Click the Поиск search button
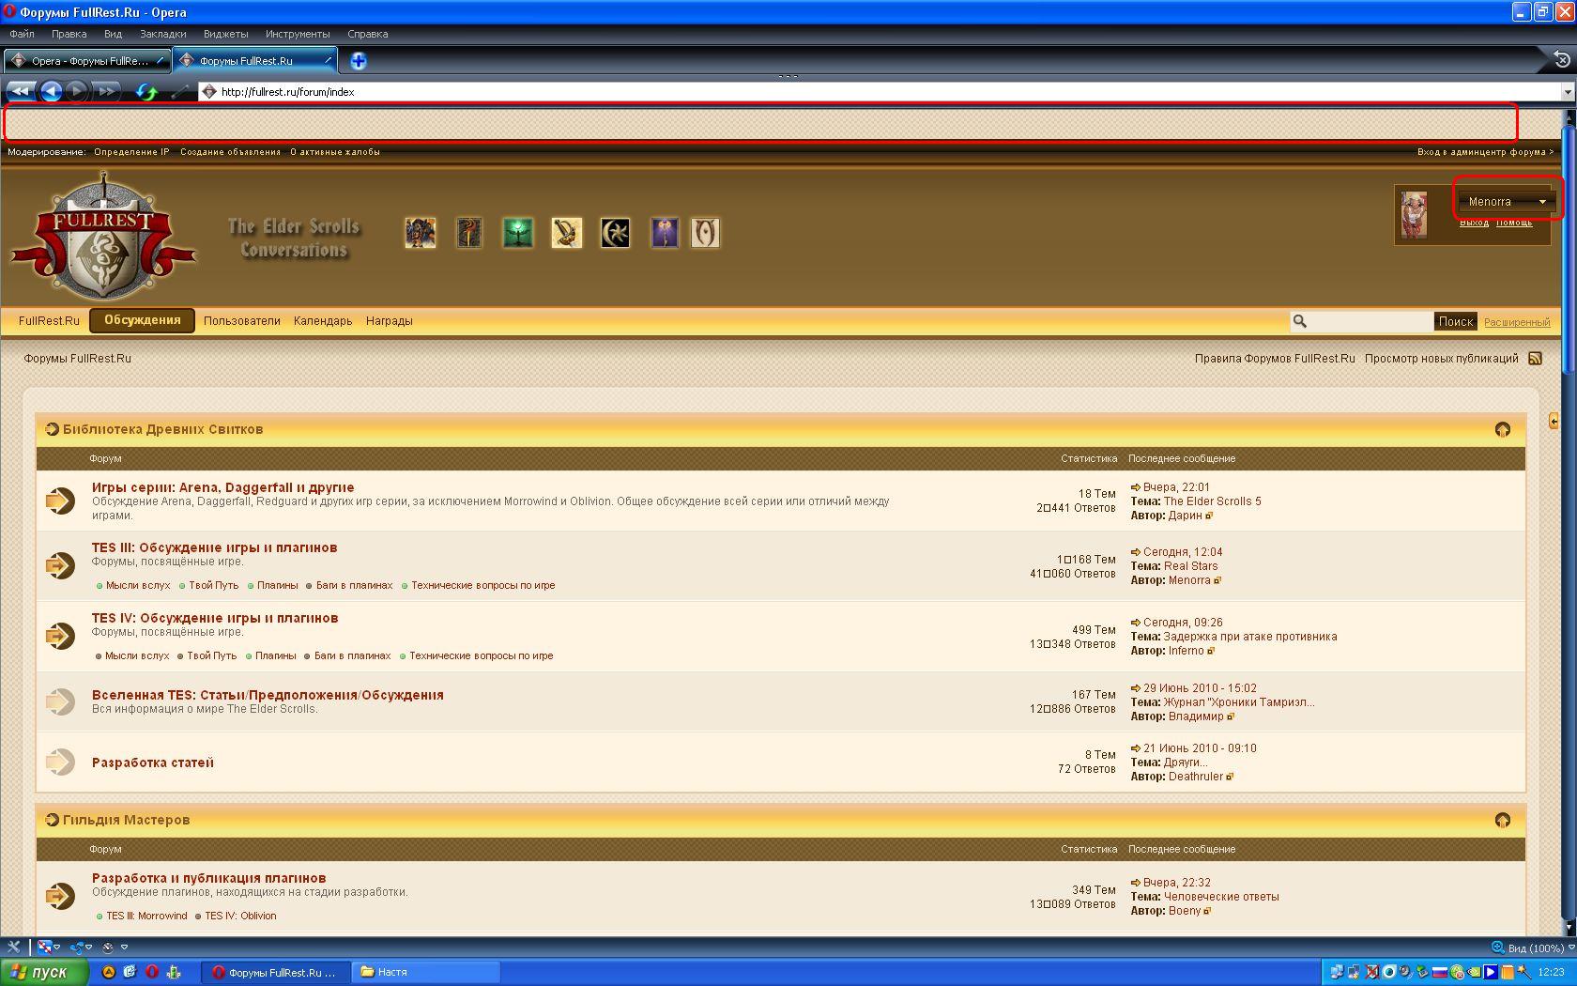 (1455, 321)
